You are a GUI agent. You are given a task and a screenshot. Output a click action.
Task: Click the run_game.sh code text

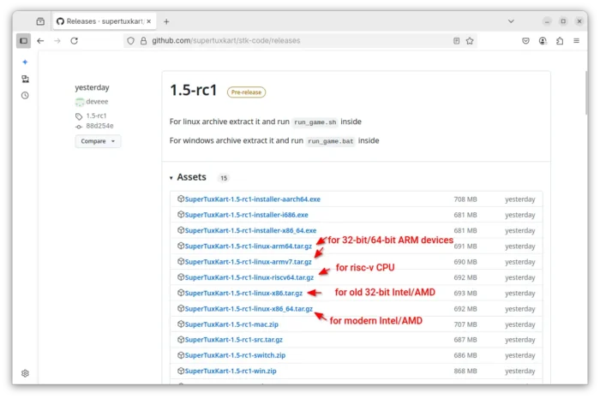tap(315, 122)
